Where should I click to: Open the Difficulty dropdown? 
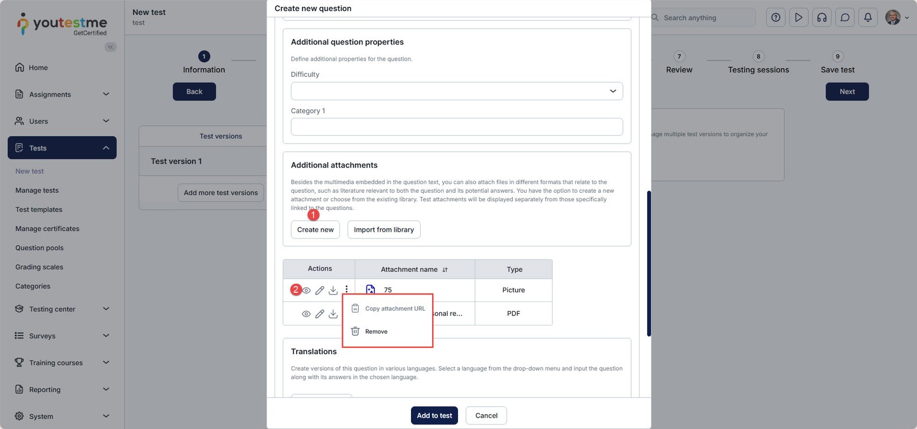click(457, 92)
